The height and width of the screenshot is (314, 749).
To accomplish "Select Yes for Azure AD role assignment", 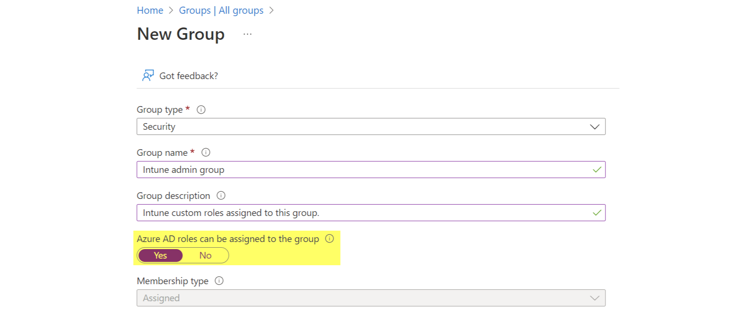I will [x=160, y=255].
